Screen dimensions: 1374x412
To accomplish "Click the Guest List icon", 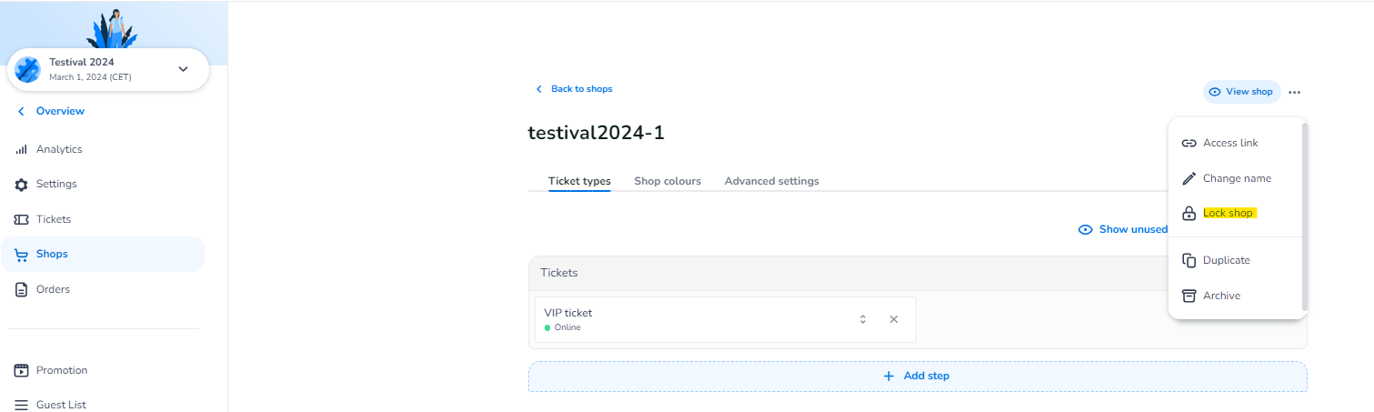I will click(x=21, y=405).
